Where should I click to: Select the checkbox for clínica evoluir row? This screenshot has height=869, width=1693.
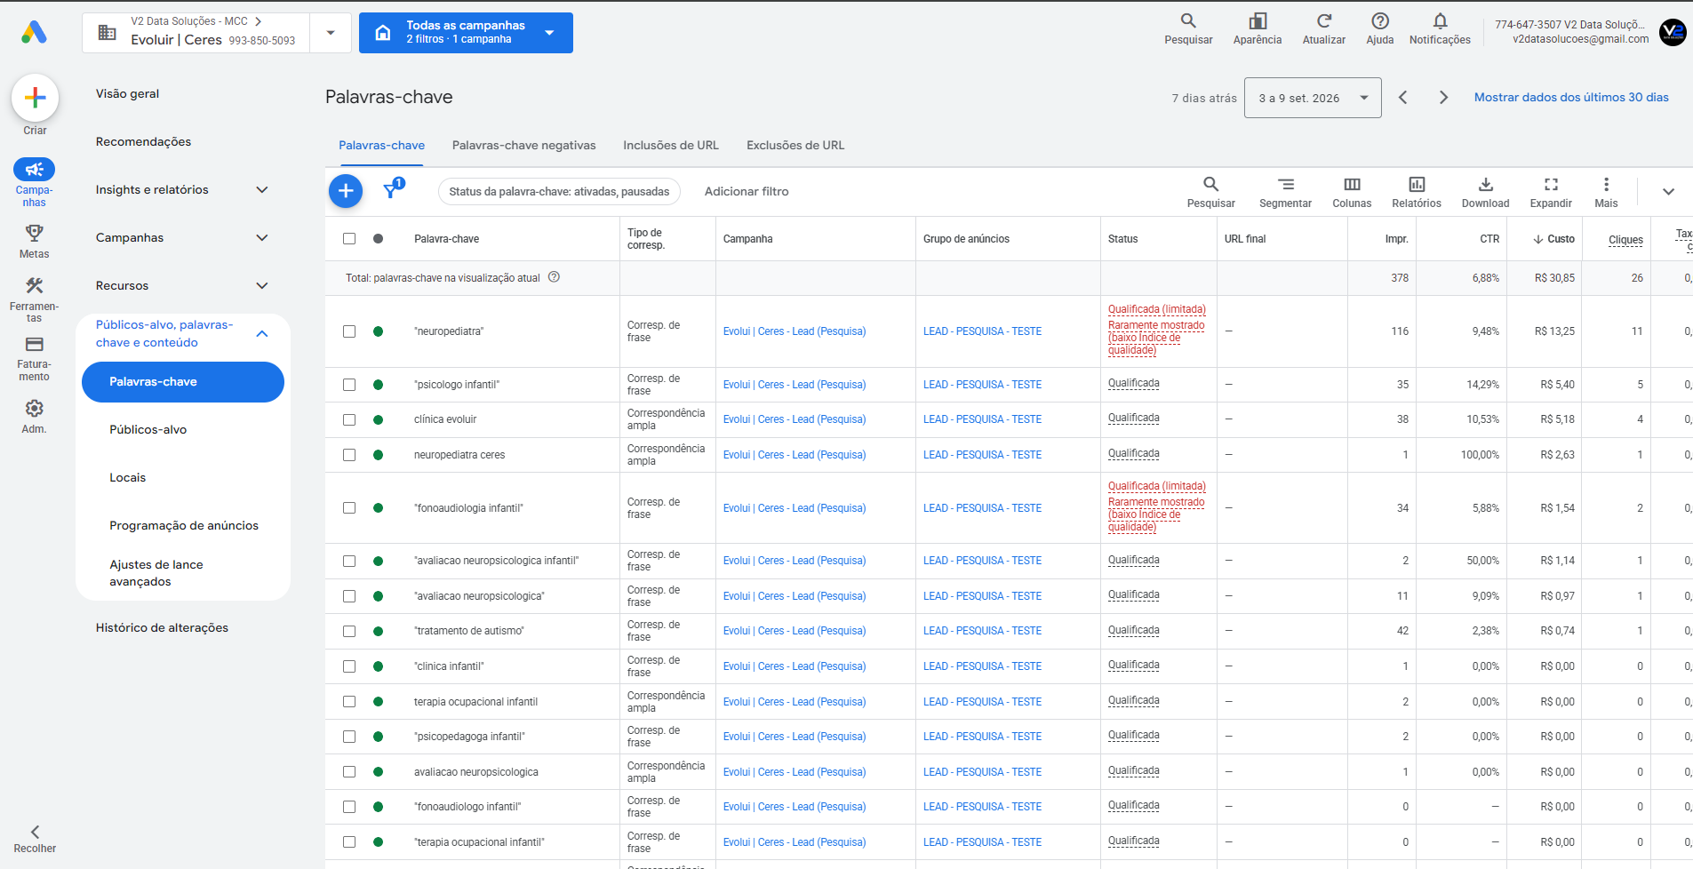349,419
